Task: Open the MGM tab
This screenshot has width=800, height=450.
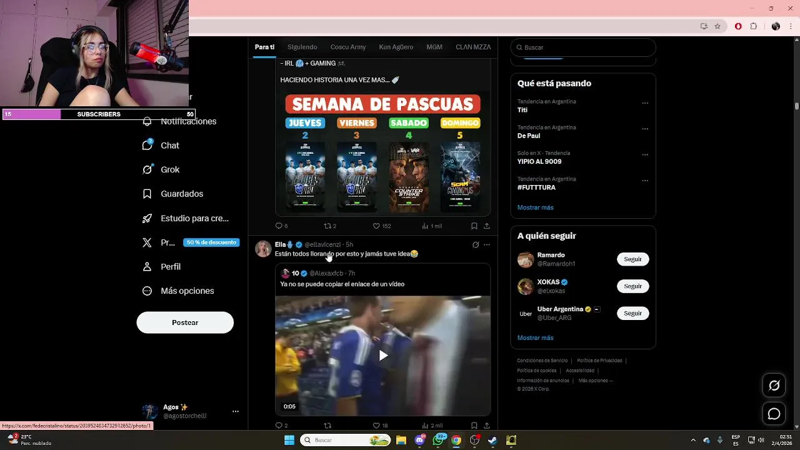Action: pos(434,47)
